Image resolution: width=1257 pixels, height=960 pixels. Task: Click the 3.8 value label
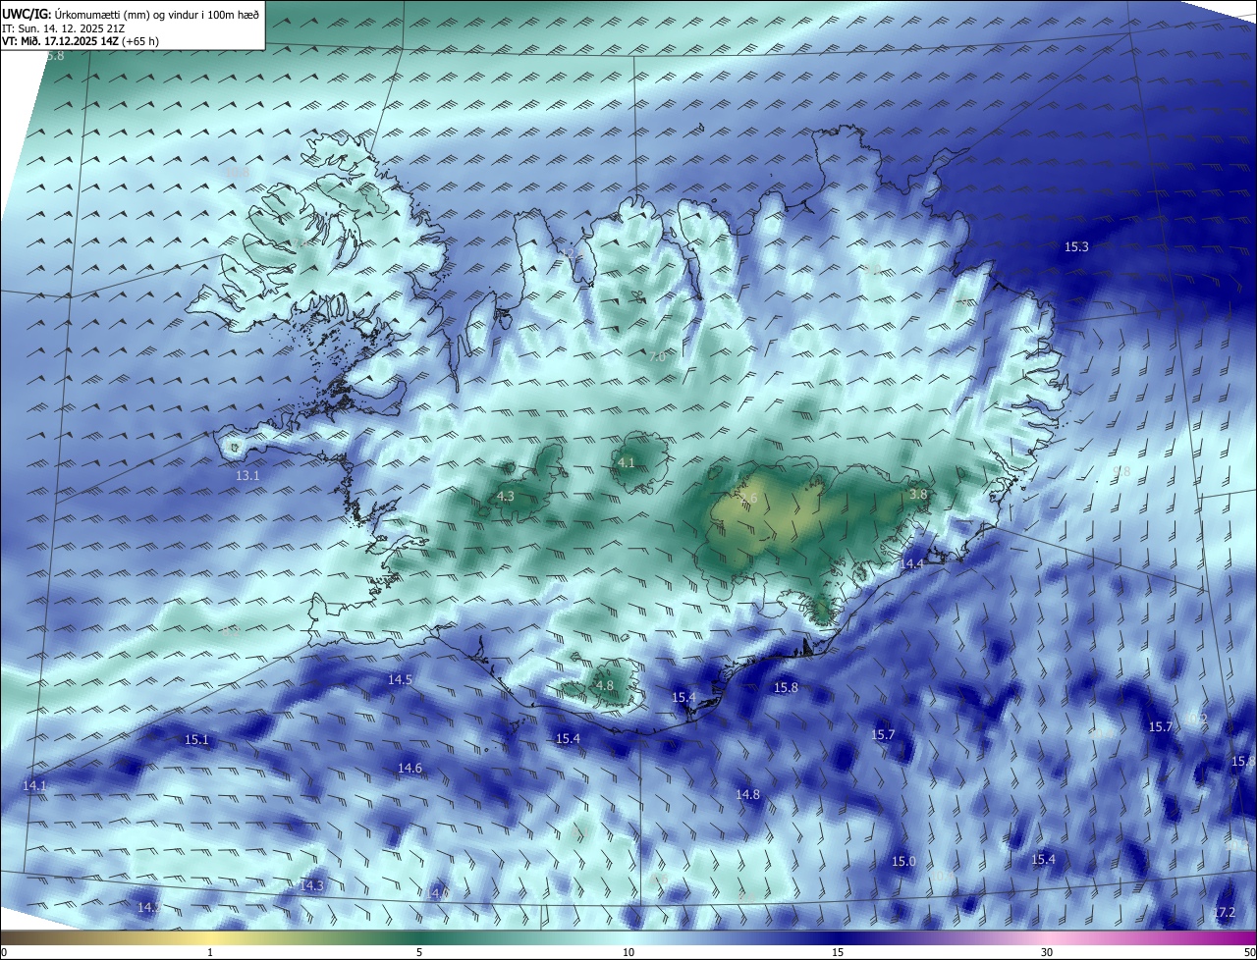tap(918, 494)
